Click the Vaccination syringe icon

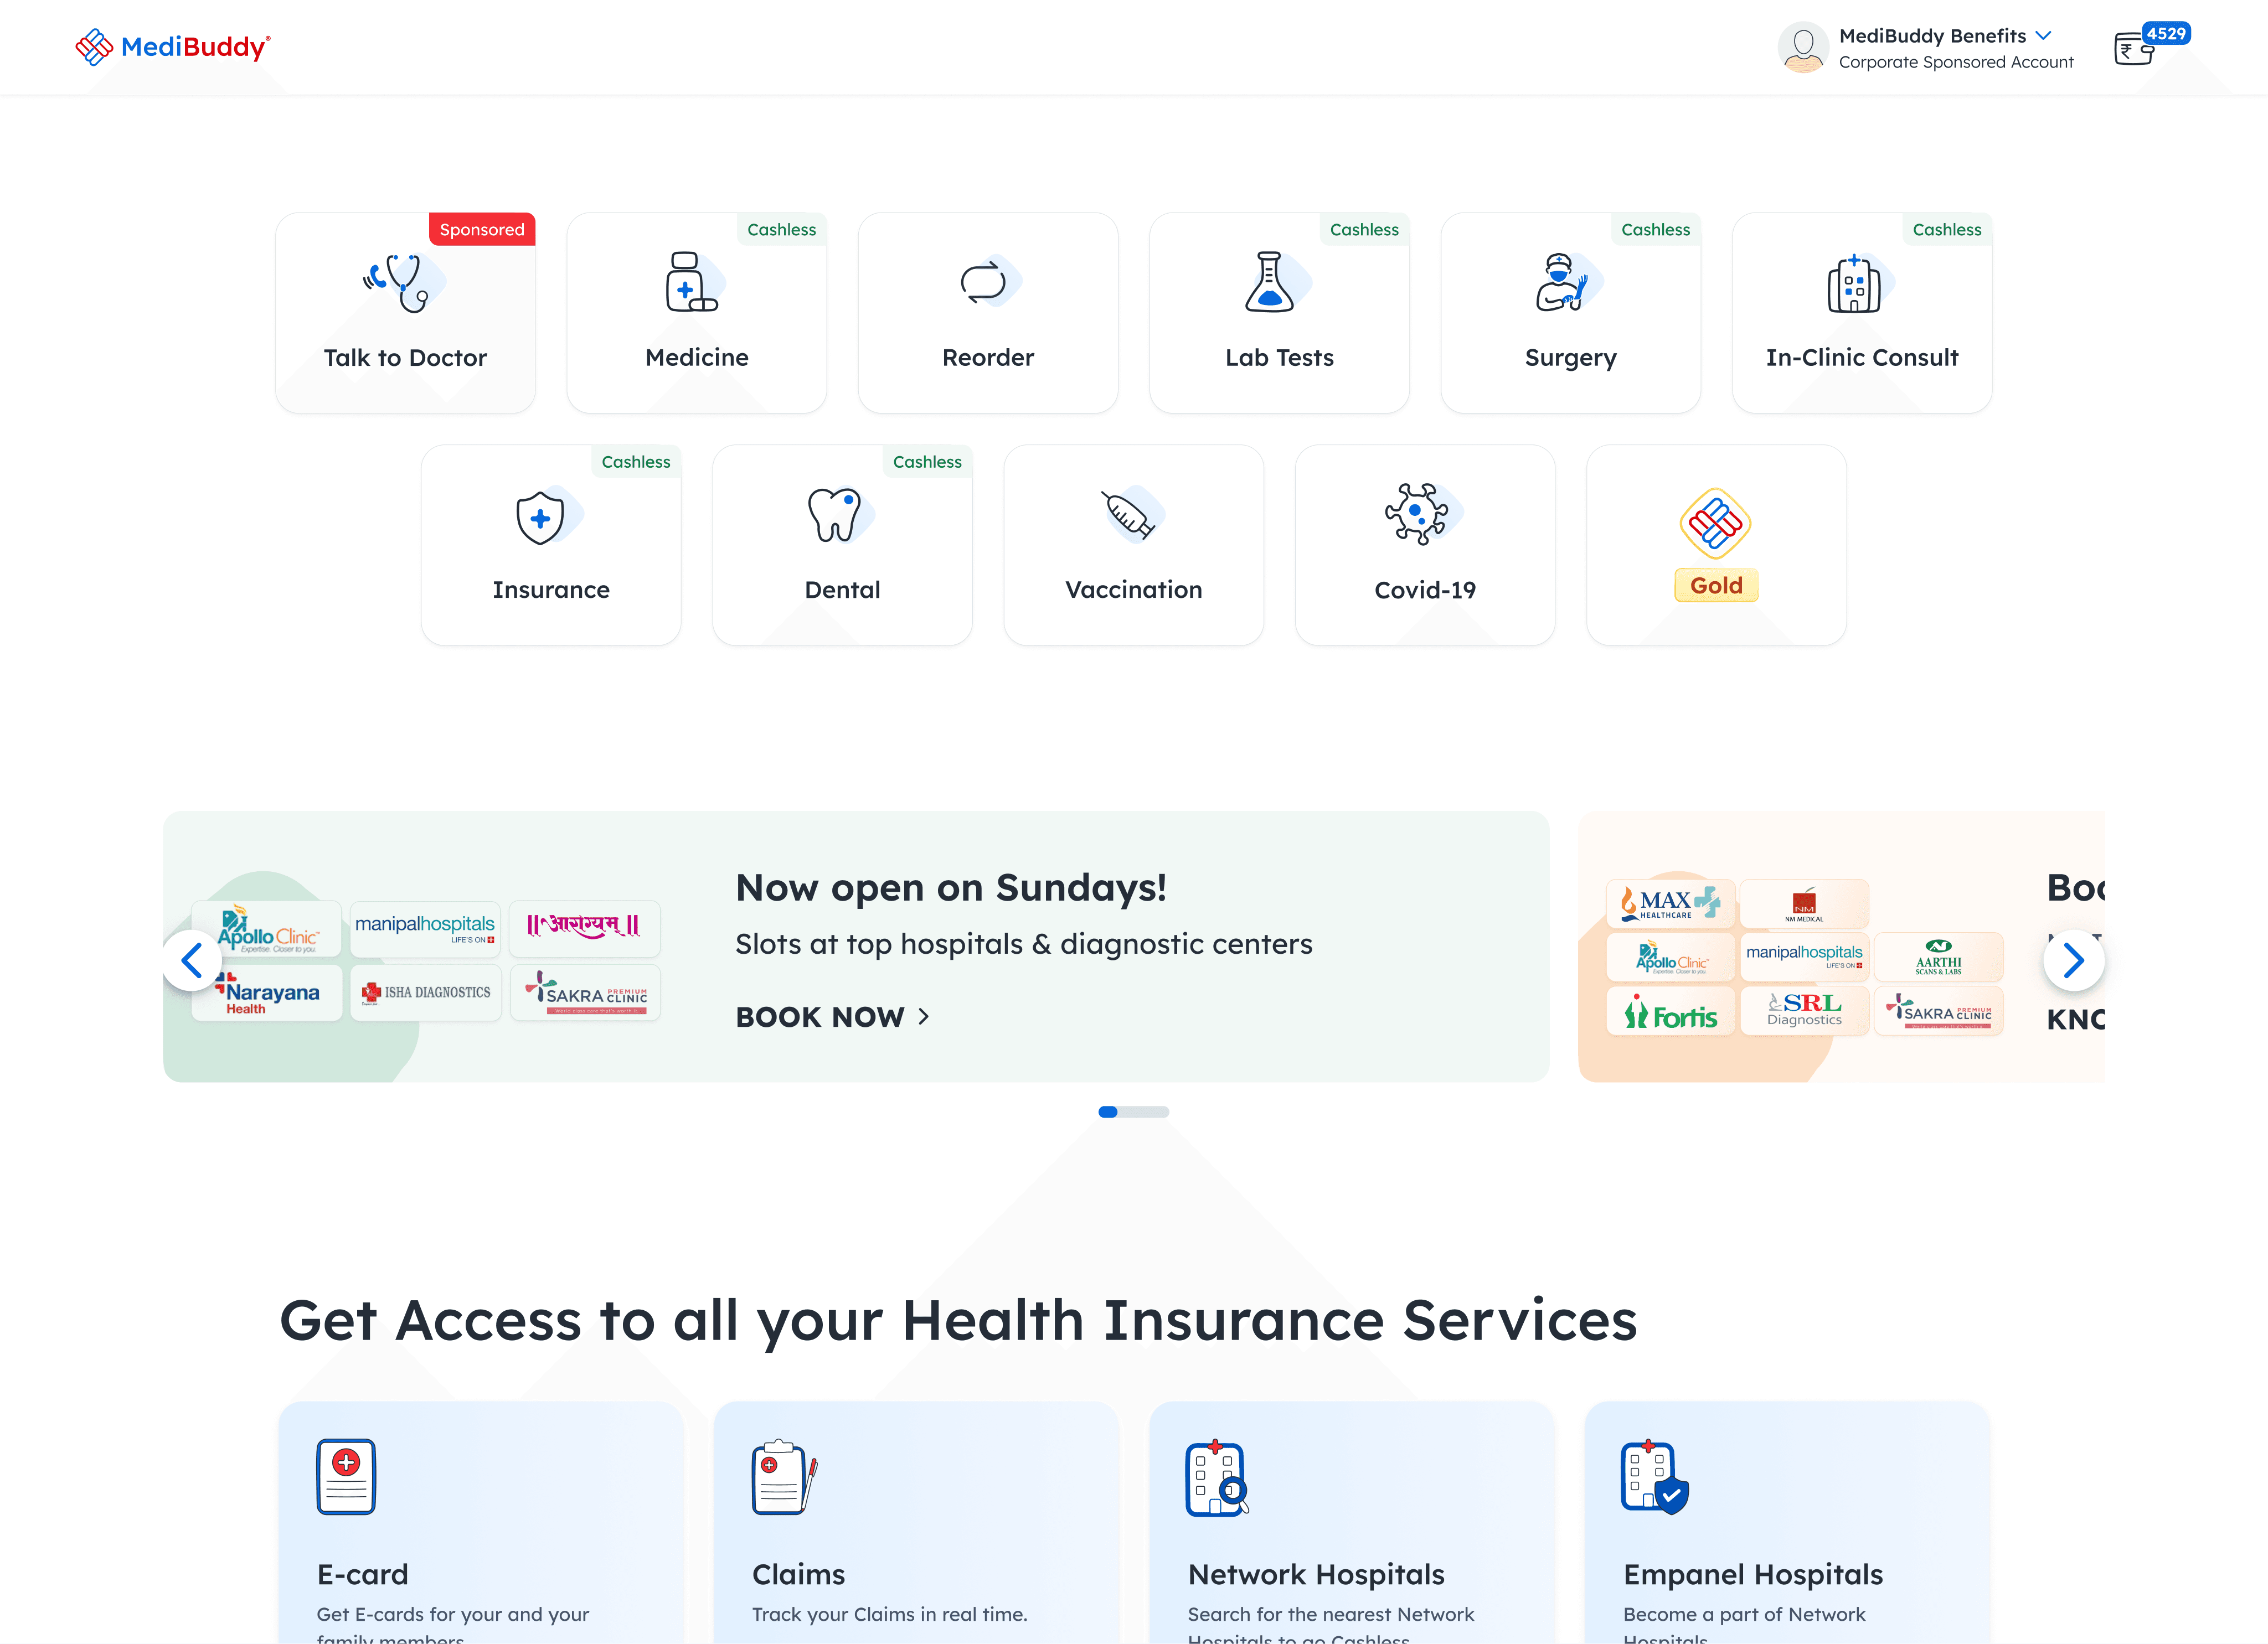tap(1129, 516)
